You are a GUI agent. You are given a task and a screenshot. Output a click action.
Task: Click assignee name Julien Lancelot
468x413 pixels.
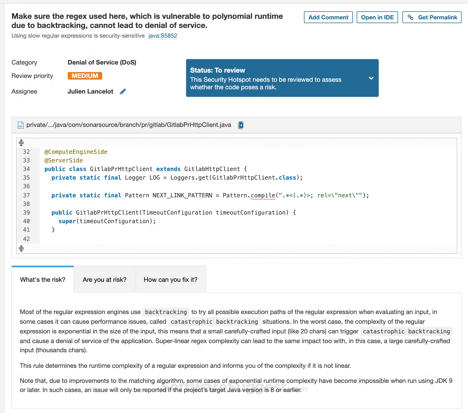pyautogui.click(x=90, y=91)
